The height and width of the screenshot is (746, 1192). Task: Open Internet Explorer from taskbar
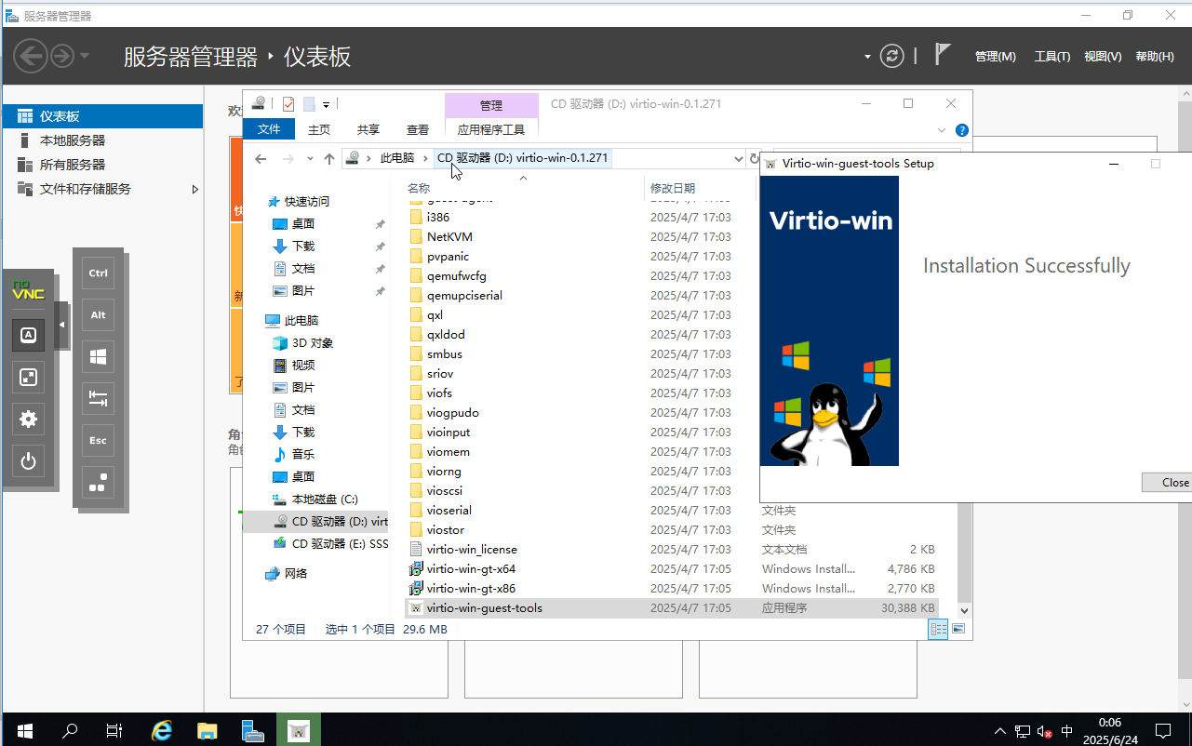point(162,730)
